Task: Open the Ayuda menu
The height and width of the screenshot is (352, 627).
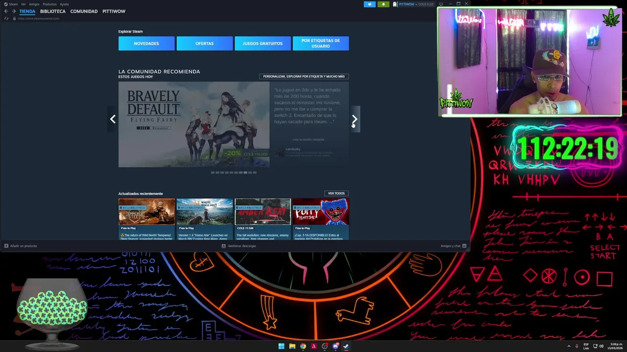Action: pos(64,4)
